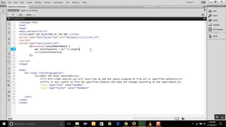
Task: Open the Insert menu
Action: click(30, 2)
